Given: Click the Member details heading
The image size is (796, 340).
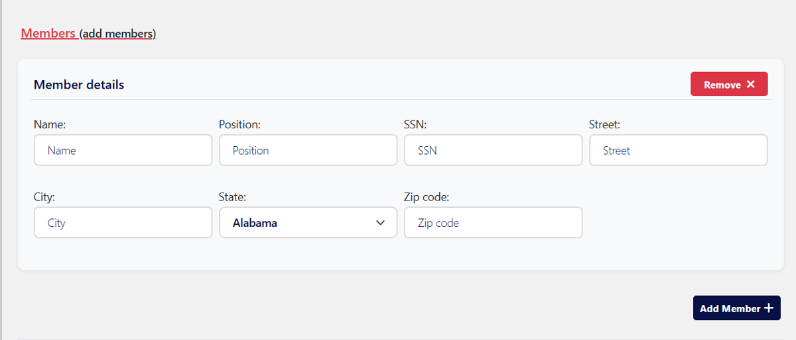Looking at the screenshot, I should tap(79, 85).
